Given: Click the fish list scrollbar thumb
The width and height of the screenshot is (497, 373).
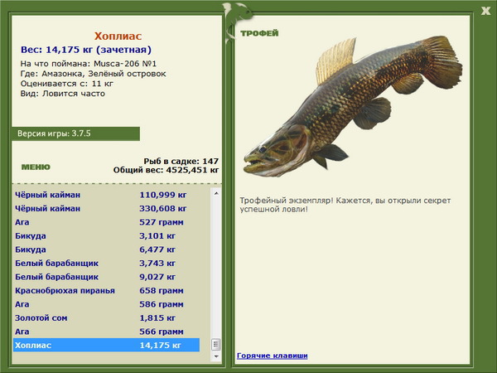Looking at the screenshot, I should click(x=216, y=345).
